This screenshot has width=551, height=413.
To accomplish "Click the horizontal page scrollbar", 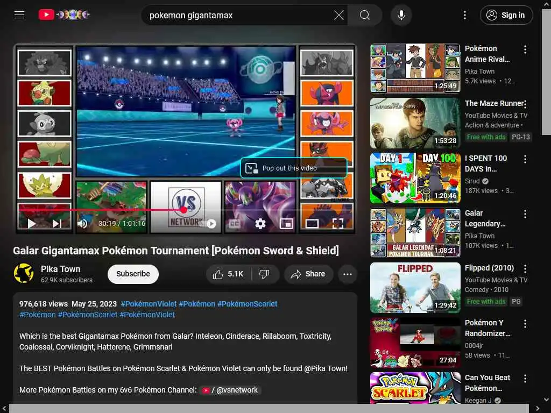I will (269, 409).
